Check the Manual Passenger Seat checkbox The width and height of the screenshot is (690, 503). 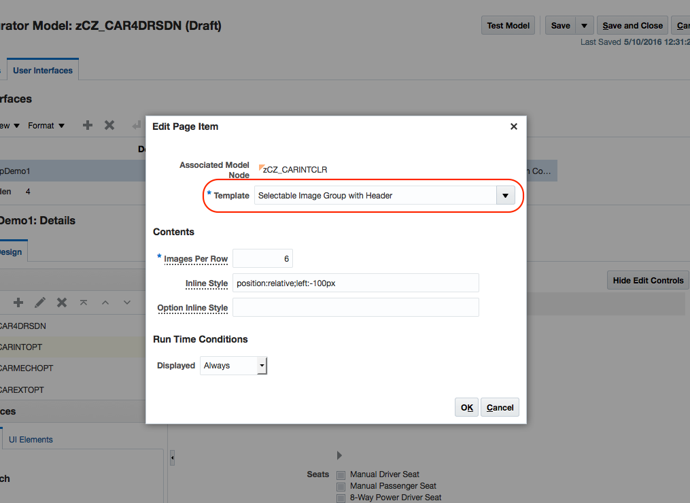[341, 486]
